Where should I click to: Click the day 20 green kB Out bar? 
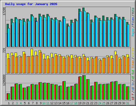[84, 87]
